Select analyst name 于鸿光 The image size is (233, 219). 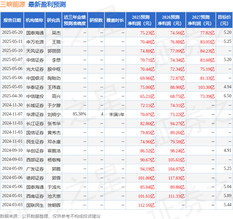[x=54, y=187]
